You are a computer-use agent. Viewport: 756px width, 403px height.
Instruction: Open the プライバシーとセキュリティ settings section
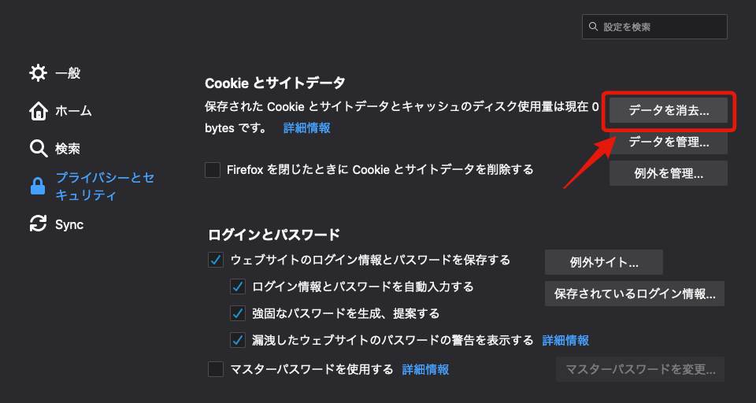coord(104,187)
